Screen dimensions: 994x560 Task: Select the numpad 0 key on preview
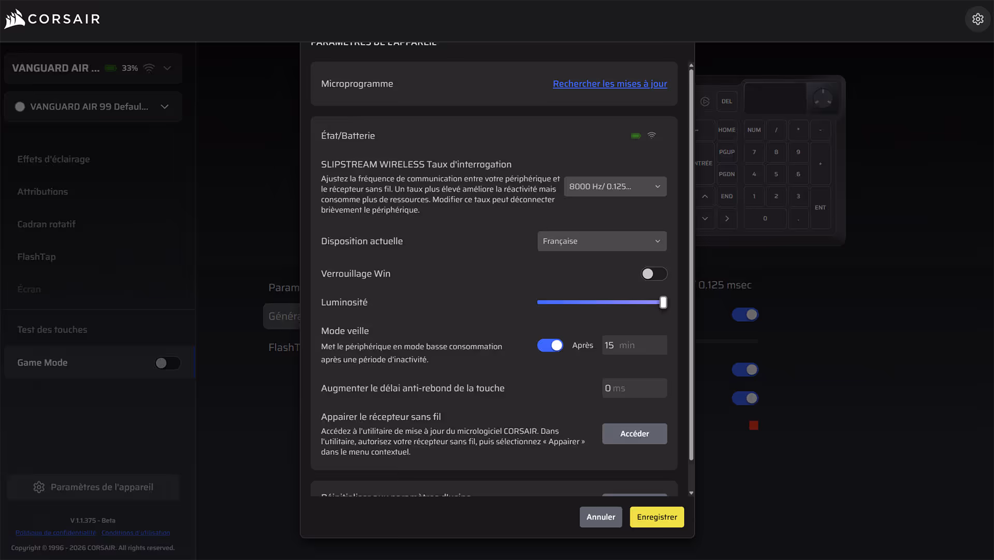click(765, 219)
